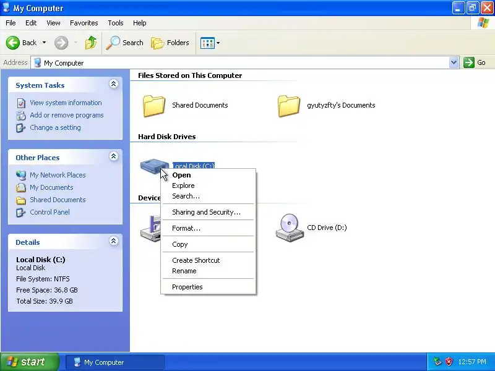495x371 pixels.
Task: Open the Favorites menu
Action: (x=84, y=23)
